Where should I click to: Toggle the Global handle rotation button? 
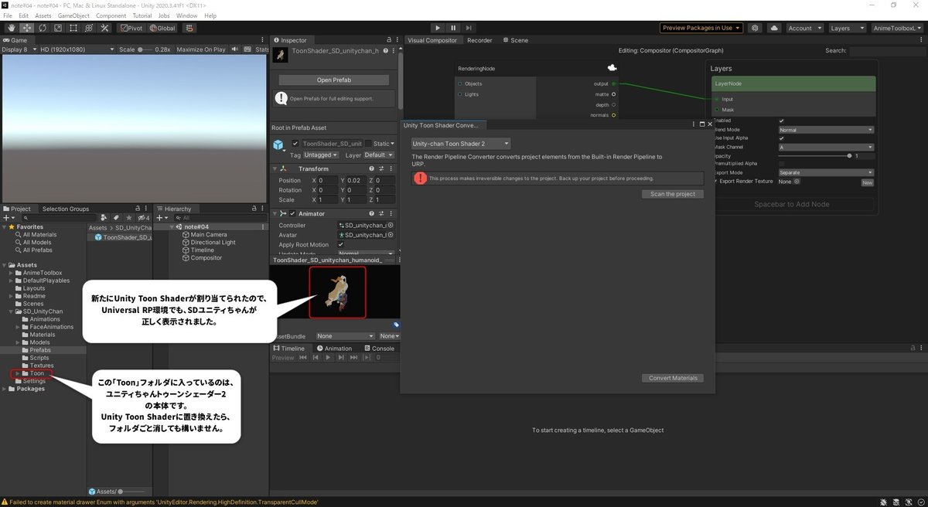(162, 28)
